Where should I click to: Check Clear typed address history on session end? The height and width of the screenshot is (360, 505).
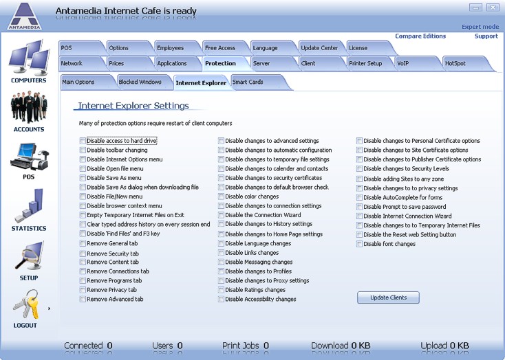pos(83,225)
